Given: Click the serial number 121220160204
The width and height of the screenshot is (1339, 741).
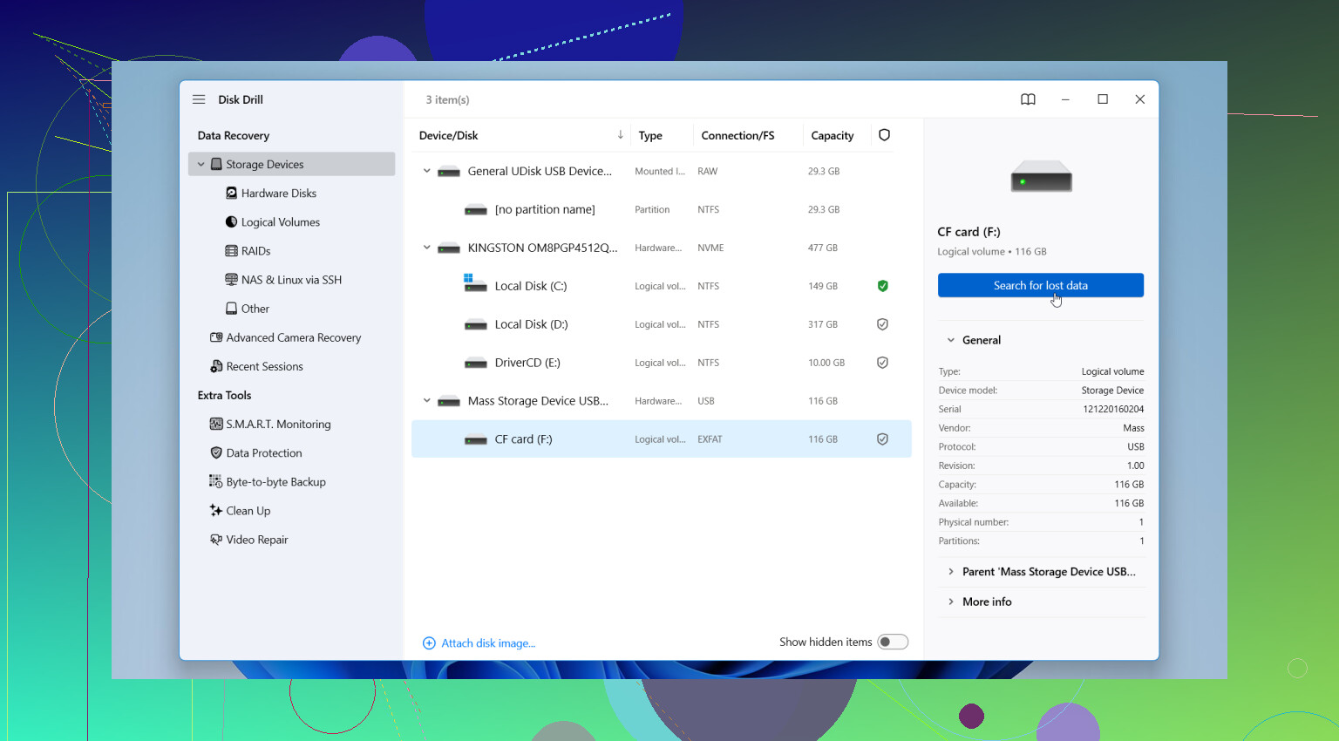Looking at the screenshot, I should (x=1113, y=409).
